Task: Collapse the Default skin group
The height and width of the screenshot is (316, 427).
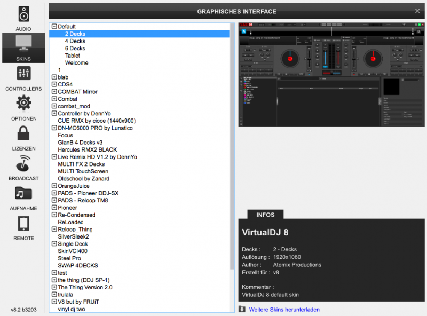Action: [x=54, y=27]
